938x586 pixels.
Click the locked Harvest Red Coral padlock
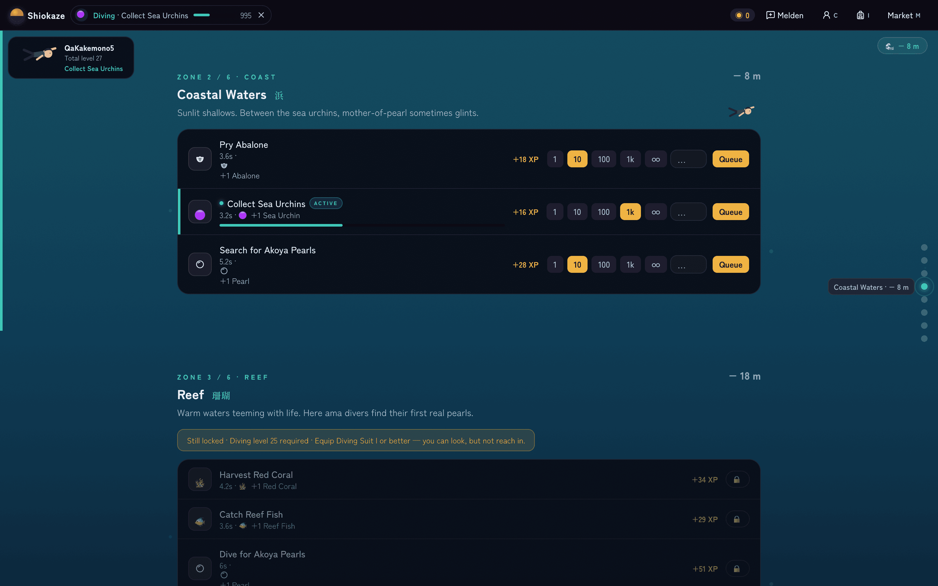[737, 480]
